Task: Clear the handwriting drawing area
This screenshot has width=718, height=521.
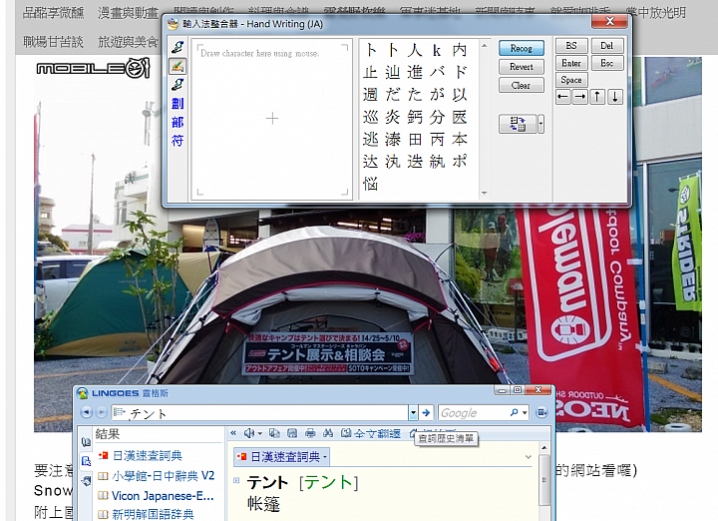Action: 522,85
